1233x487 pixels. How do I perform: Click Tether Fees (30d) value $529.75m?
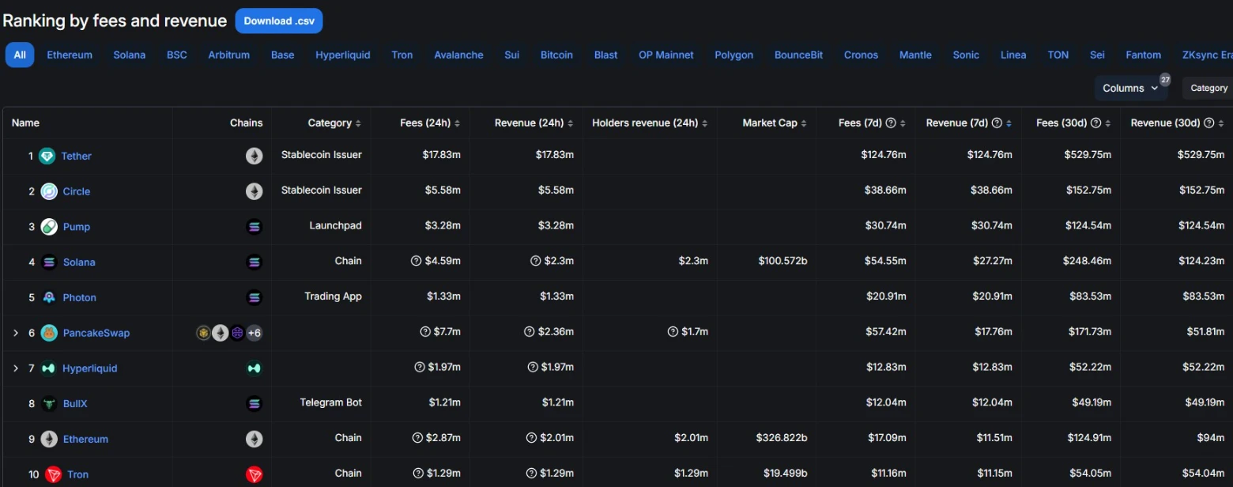coord(1087,155)
